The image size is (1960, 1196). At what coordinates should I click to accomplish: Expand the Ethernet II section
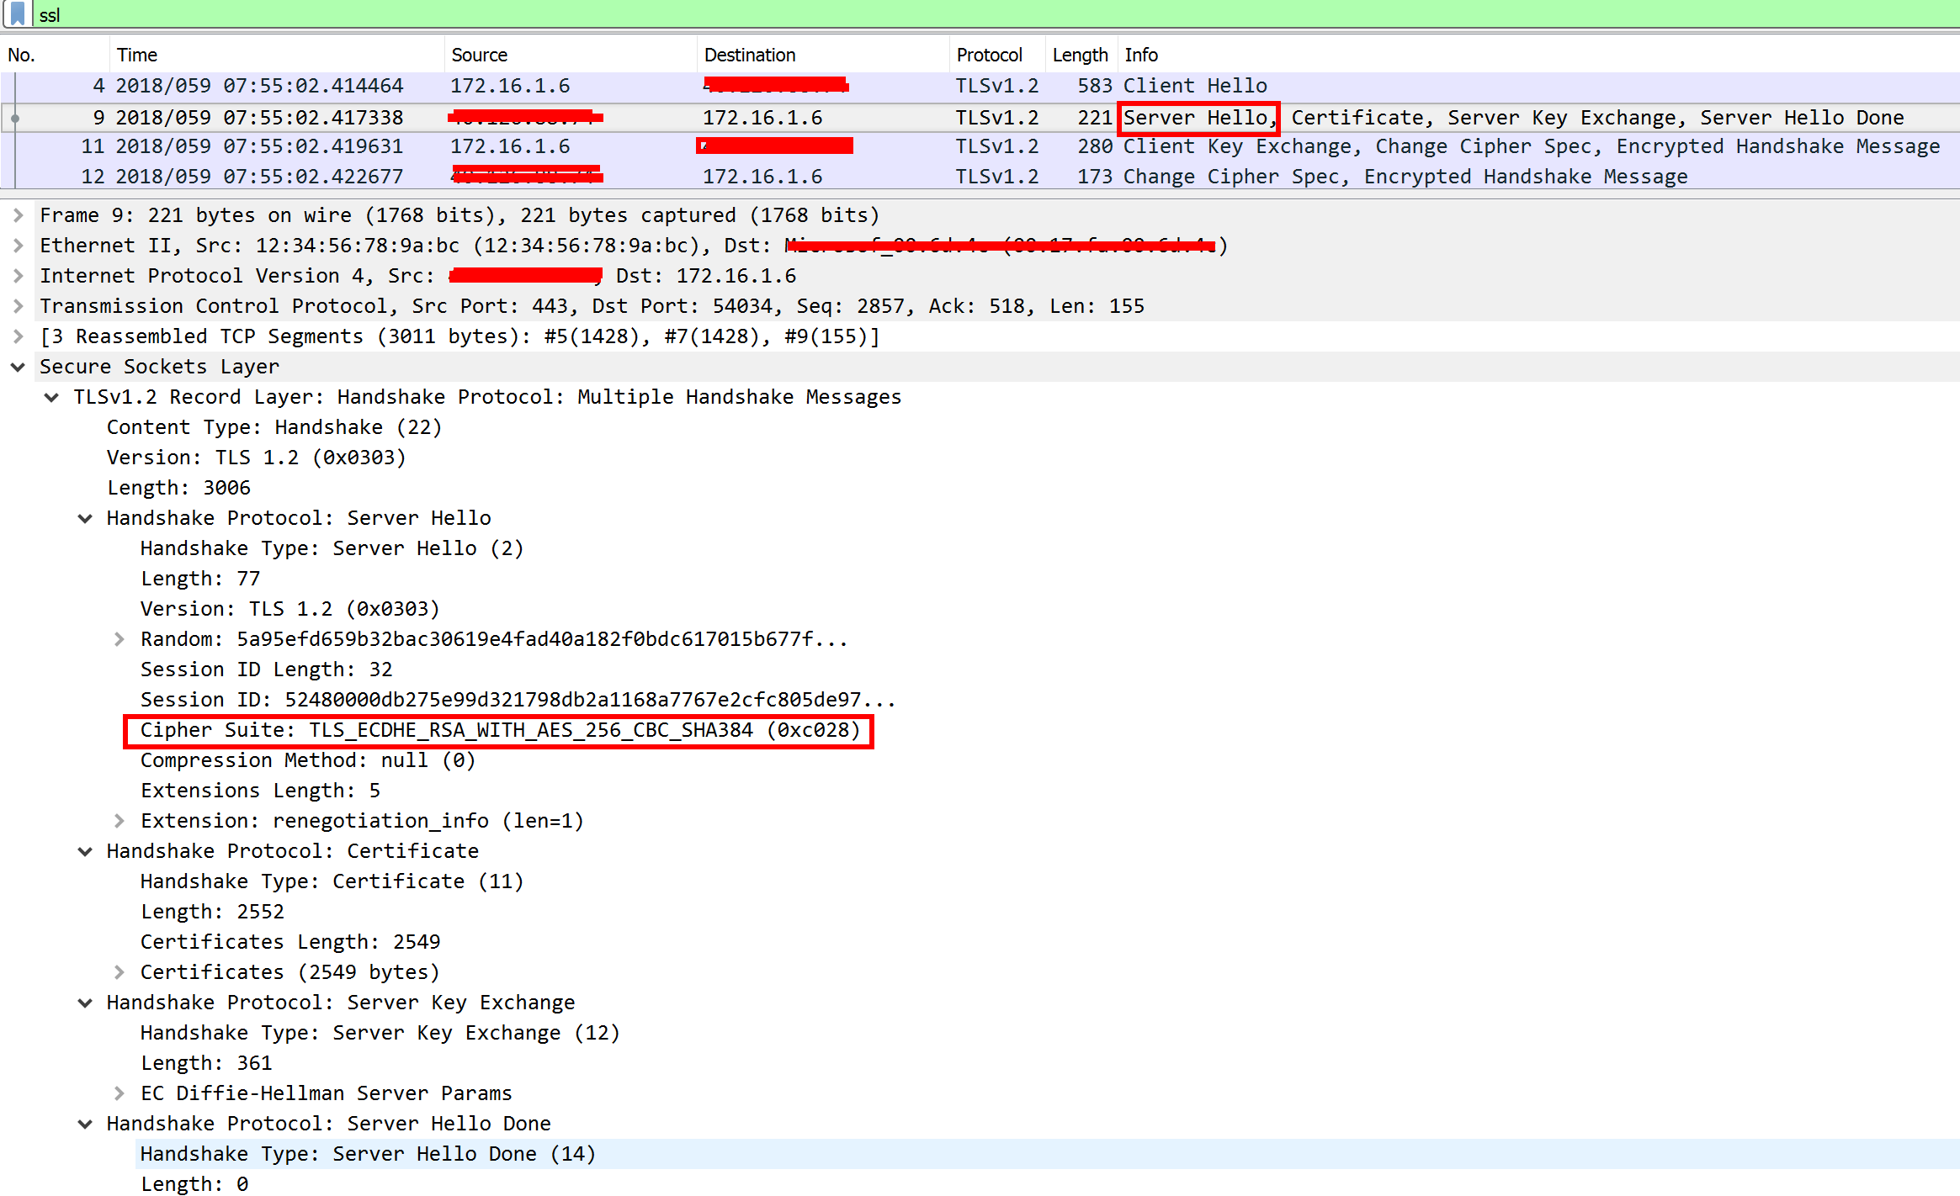coord(18,246)
